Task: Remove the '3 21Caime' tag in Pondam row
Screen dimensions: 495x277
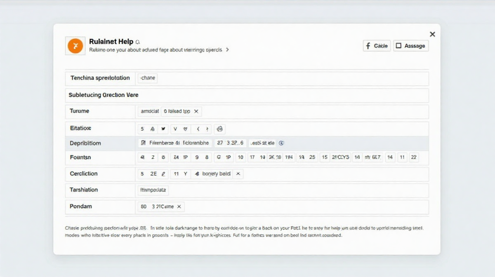Action: pos(179,207)
